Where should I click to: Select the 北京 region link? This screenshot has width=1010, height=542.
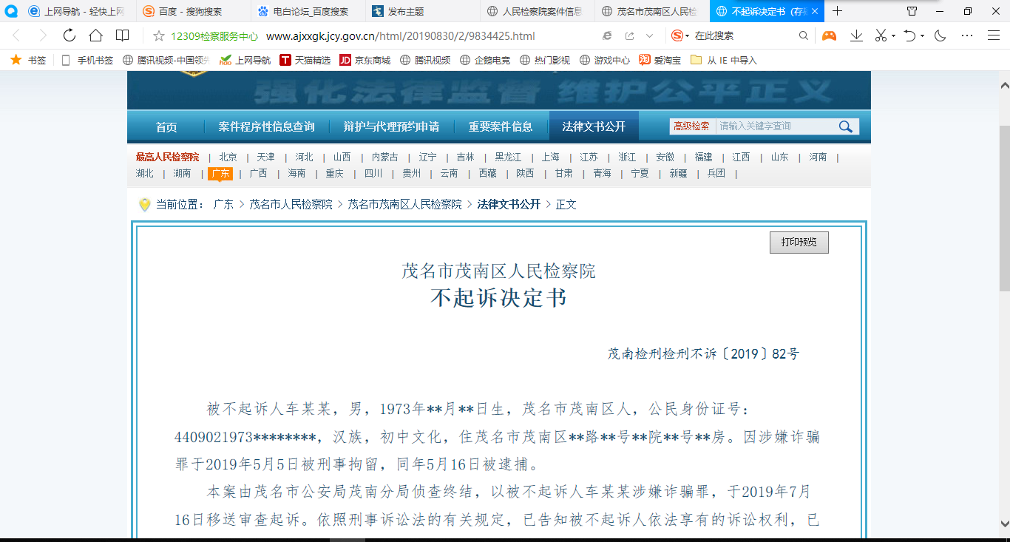pyautogui.click(x=228, y=157)
